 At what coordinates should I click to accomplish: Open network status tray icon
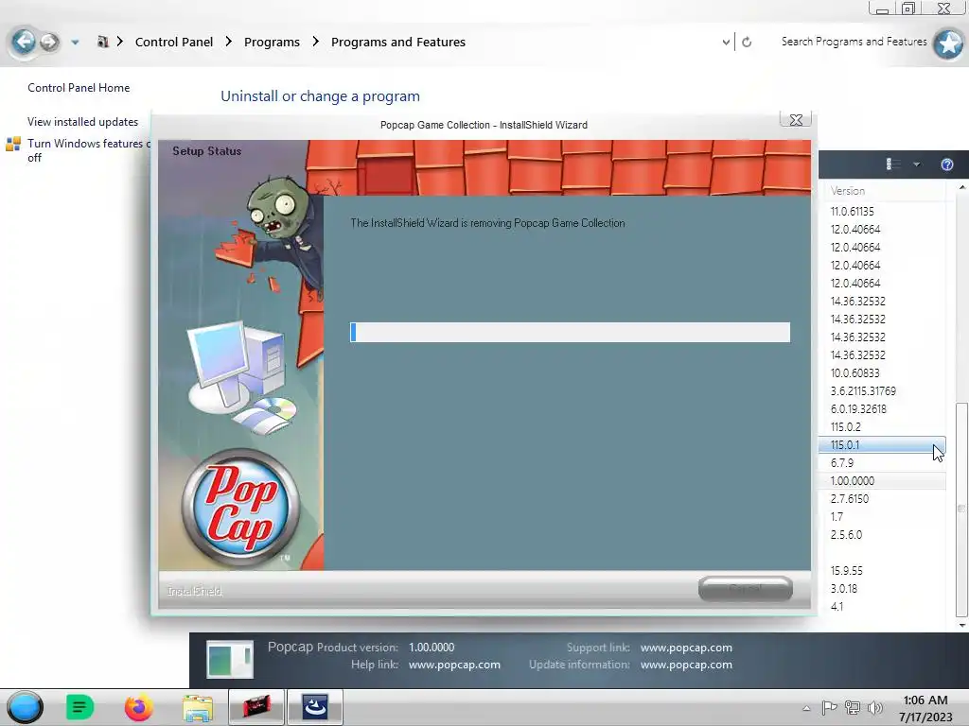click(853, 707)
